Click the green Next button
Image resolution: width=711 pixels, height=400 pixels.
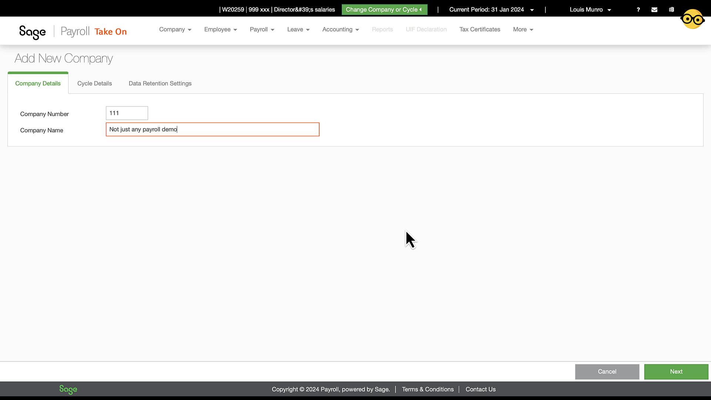click(676, 371)
